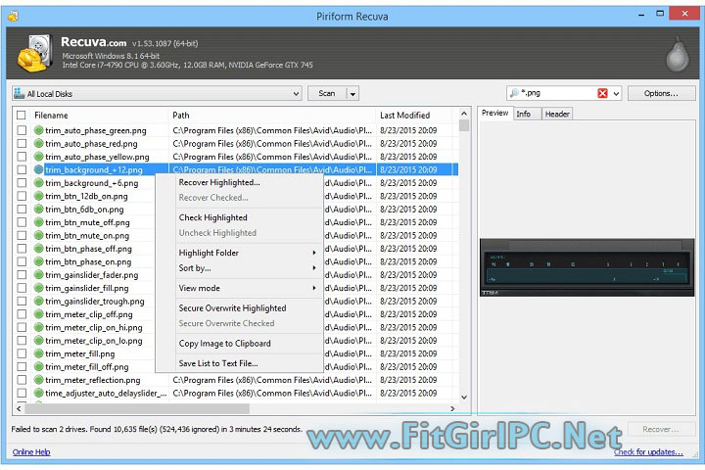The width and height of the screenshot is (705, 470).
Task: Expand the All Local Disks dropdown
Action: pos(296,94)
